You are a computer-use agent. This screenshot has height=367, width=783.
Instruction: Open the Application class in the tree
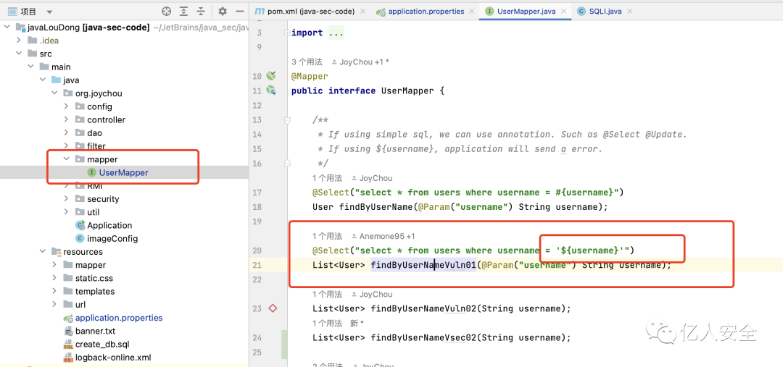click(109, 225)
